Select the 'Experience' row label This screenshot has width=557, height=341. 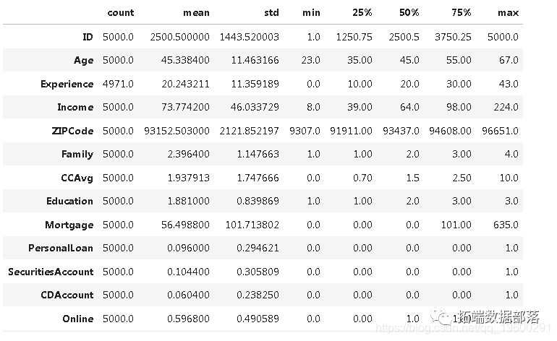67,84
